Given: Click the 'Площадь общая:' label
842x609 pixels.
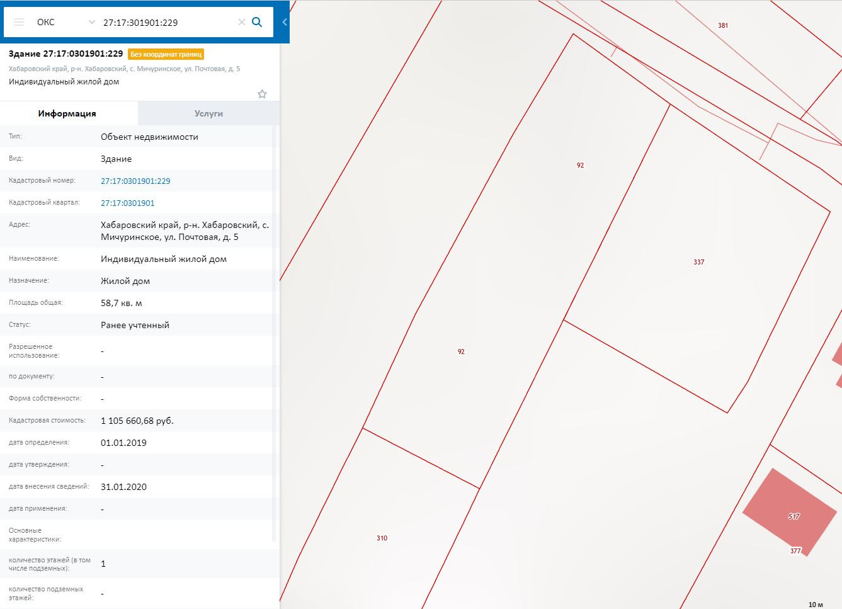Looking at the screenshot, I should [x=36, y=302].
